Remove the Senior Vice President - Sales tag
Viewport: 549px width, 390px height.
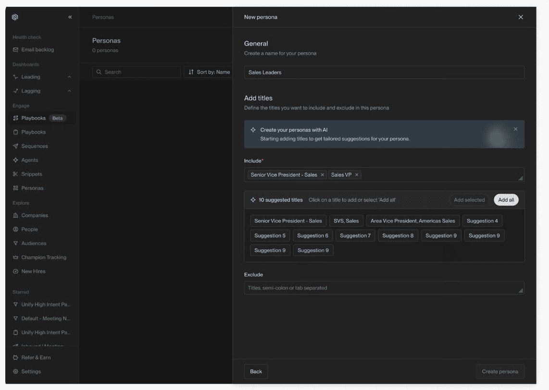point(322,175)
